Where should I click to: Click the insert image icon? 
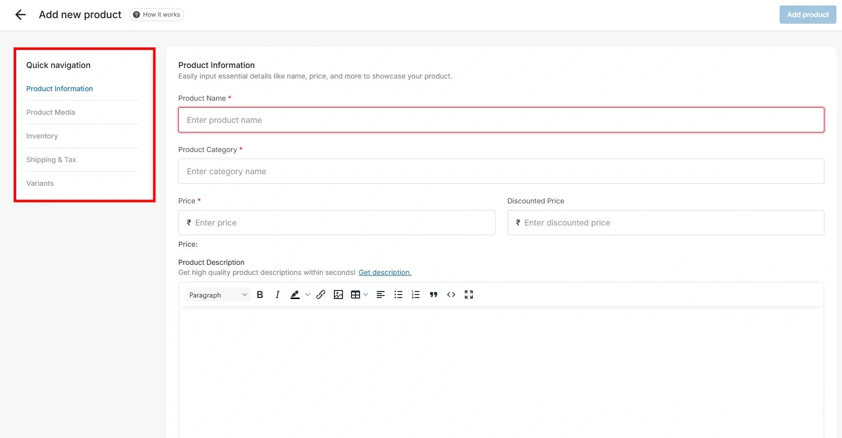click(x=338, y=295)
